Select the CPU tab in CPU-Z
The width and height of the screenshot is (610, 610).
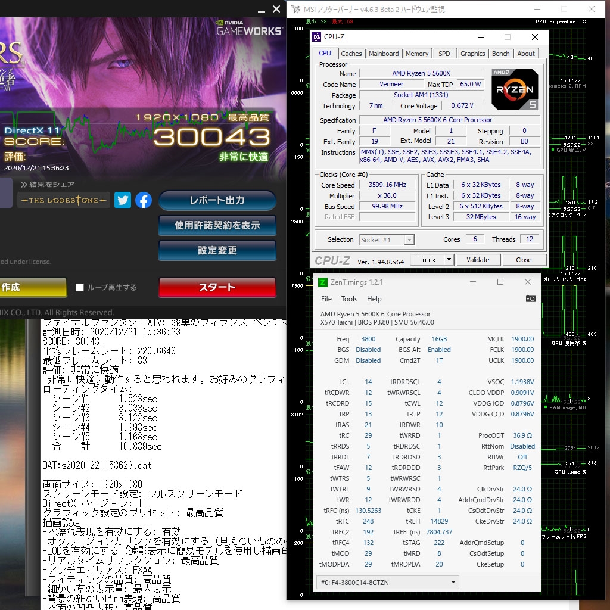click(325, 53)
